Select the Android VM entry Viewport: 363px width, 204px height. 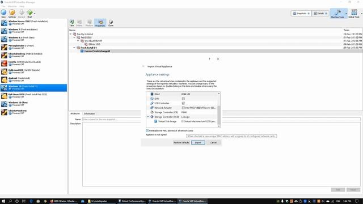point(33,79)
